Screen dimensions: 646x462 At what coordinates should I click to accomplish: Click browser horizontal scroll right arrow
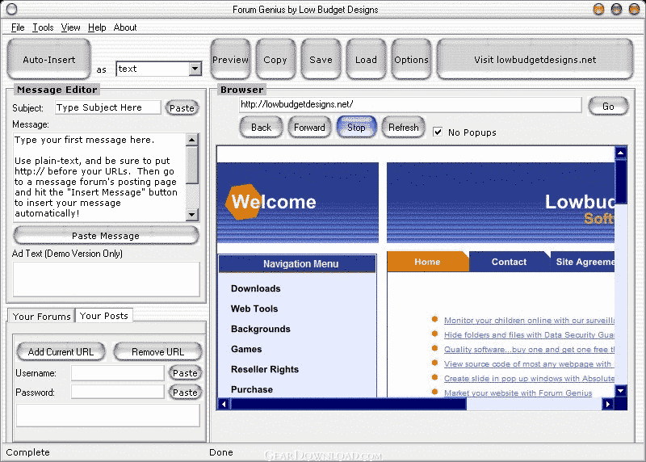(608, 404)
